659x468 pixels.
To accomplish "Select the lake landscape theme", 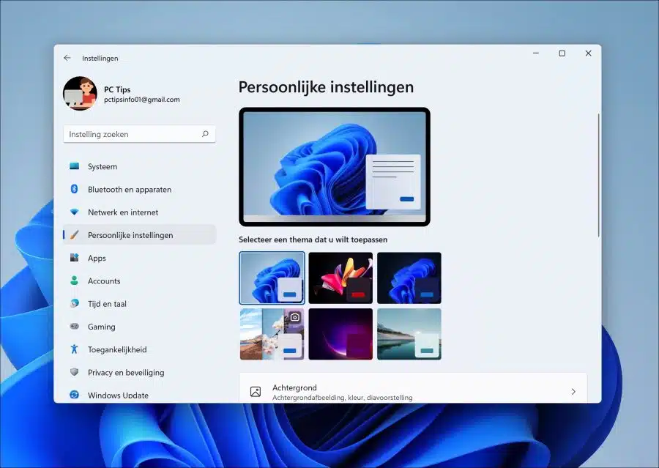I will (x=409, y=334).
